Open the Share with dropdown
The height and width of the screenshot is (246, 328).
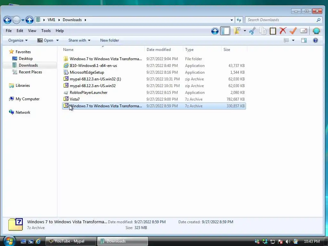[79, 40]
